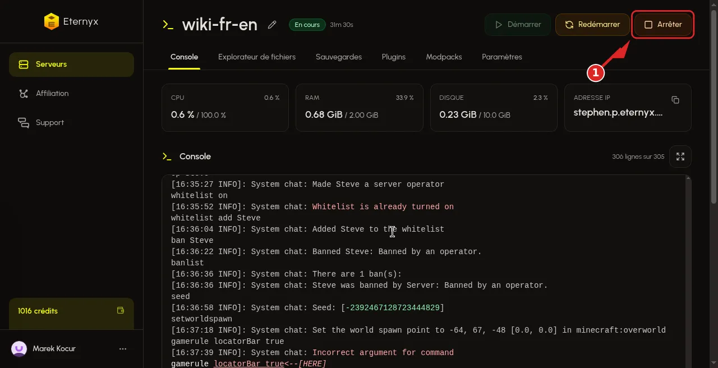Click the En cours status badge
This screenshot has height=368, width=718.
pos(307,25)
